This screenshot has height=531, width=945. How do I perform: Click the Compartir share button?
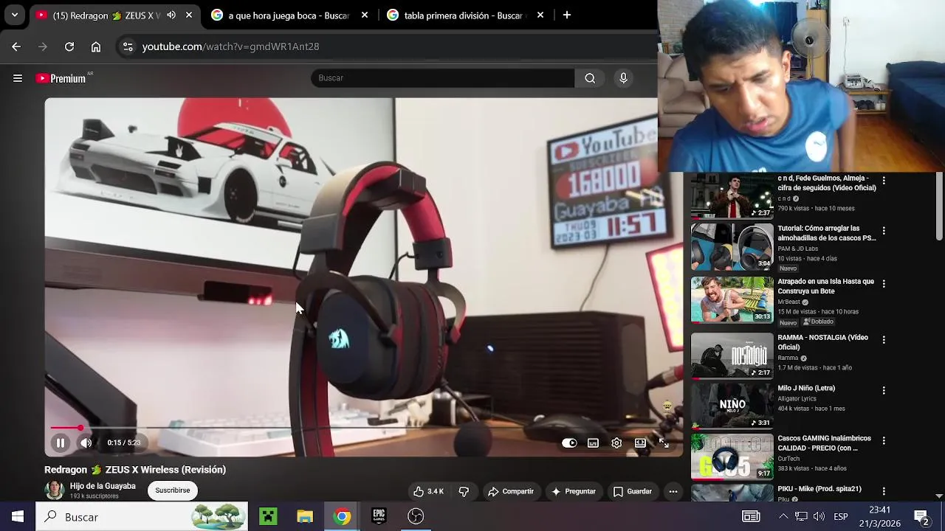[510, 491]
